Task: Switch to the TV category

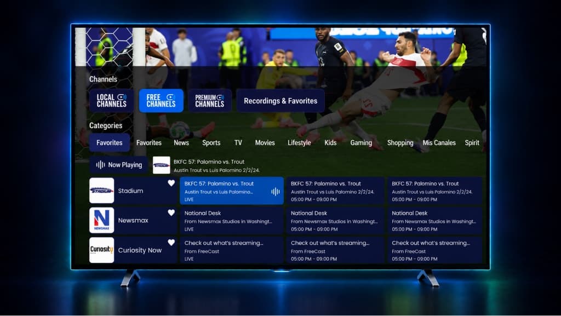Action: coord(238,142)
